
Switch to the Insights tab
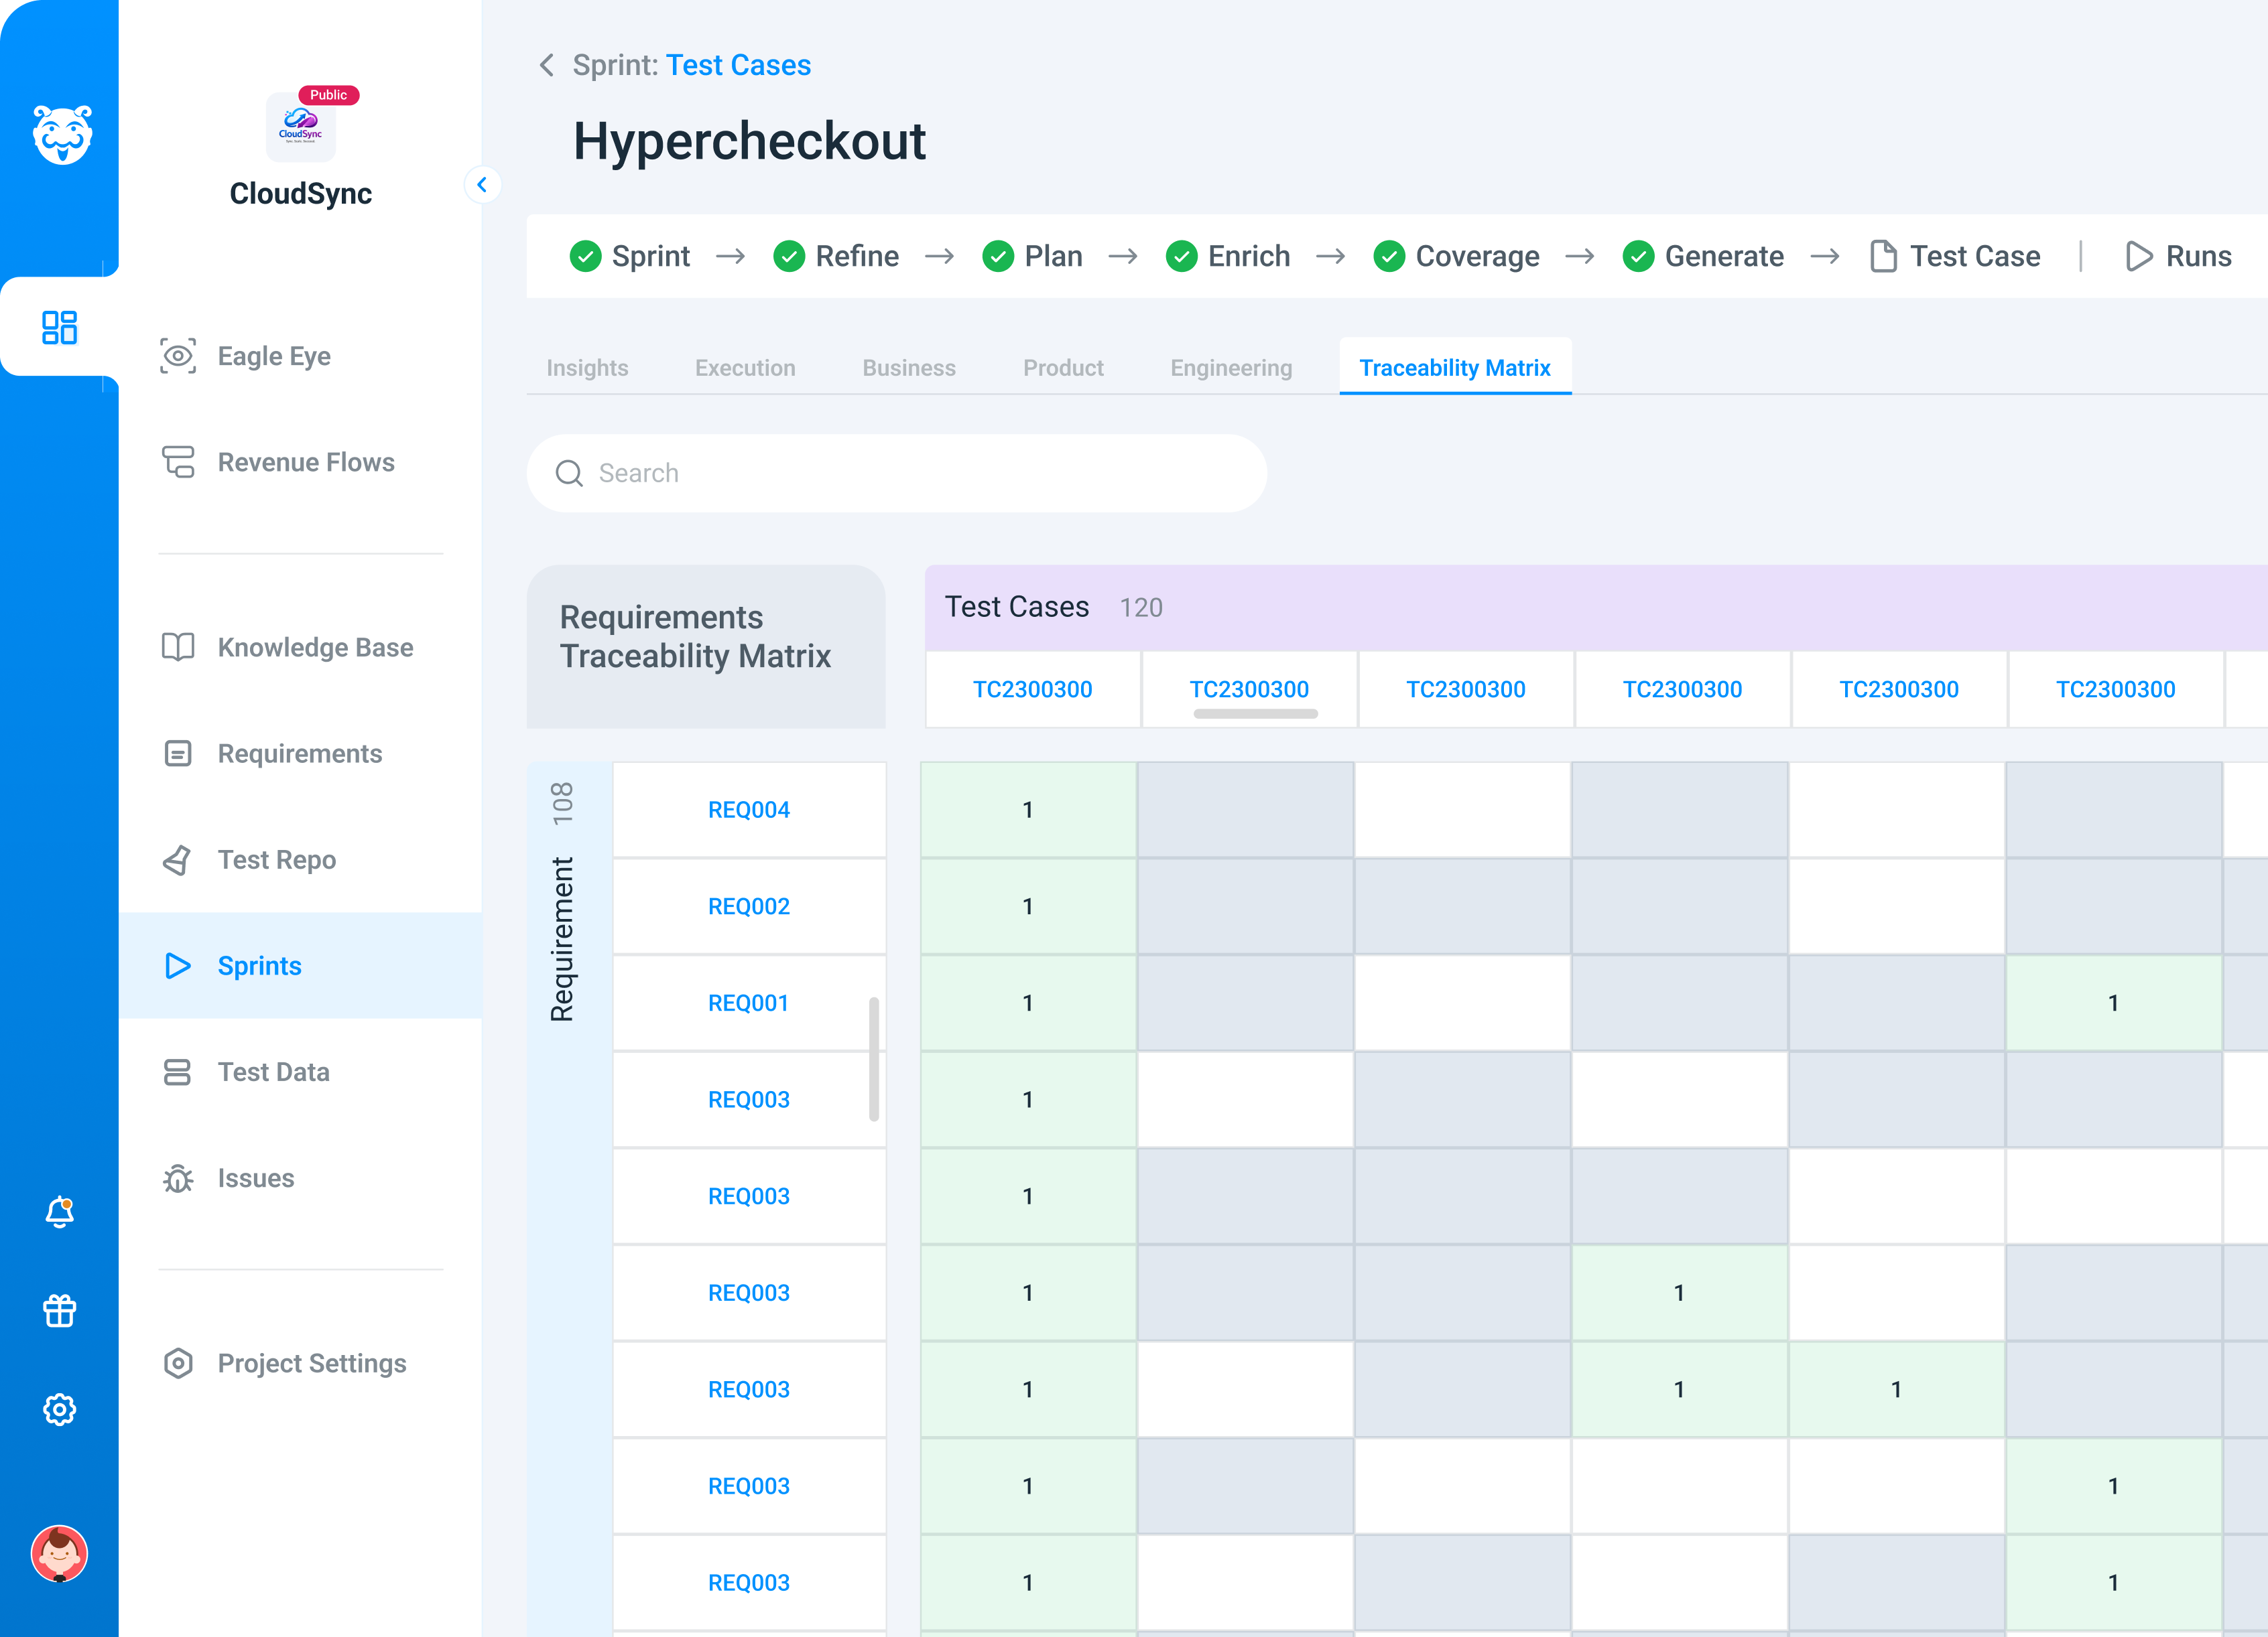click(587, 368)
